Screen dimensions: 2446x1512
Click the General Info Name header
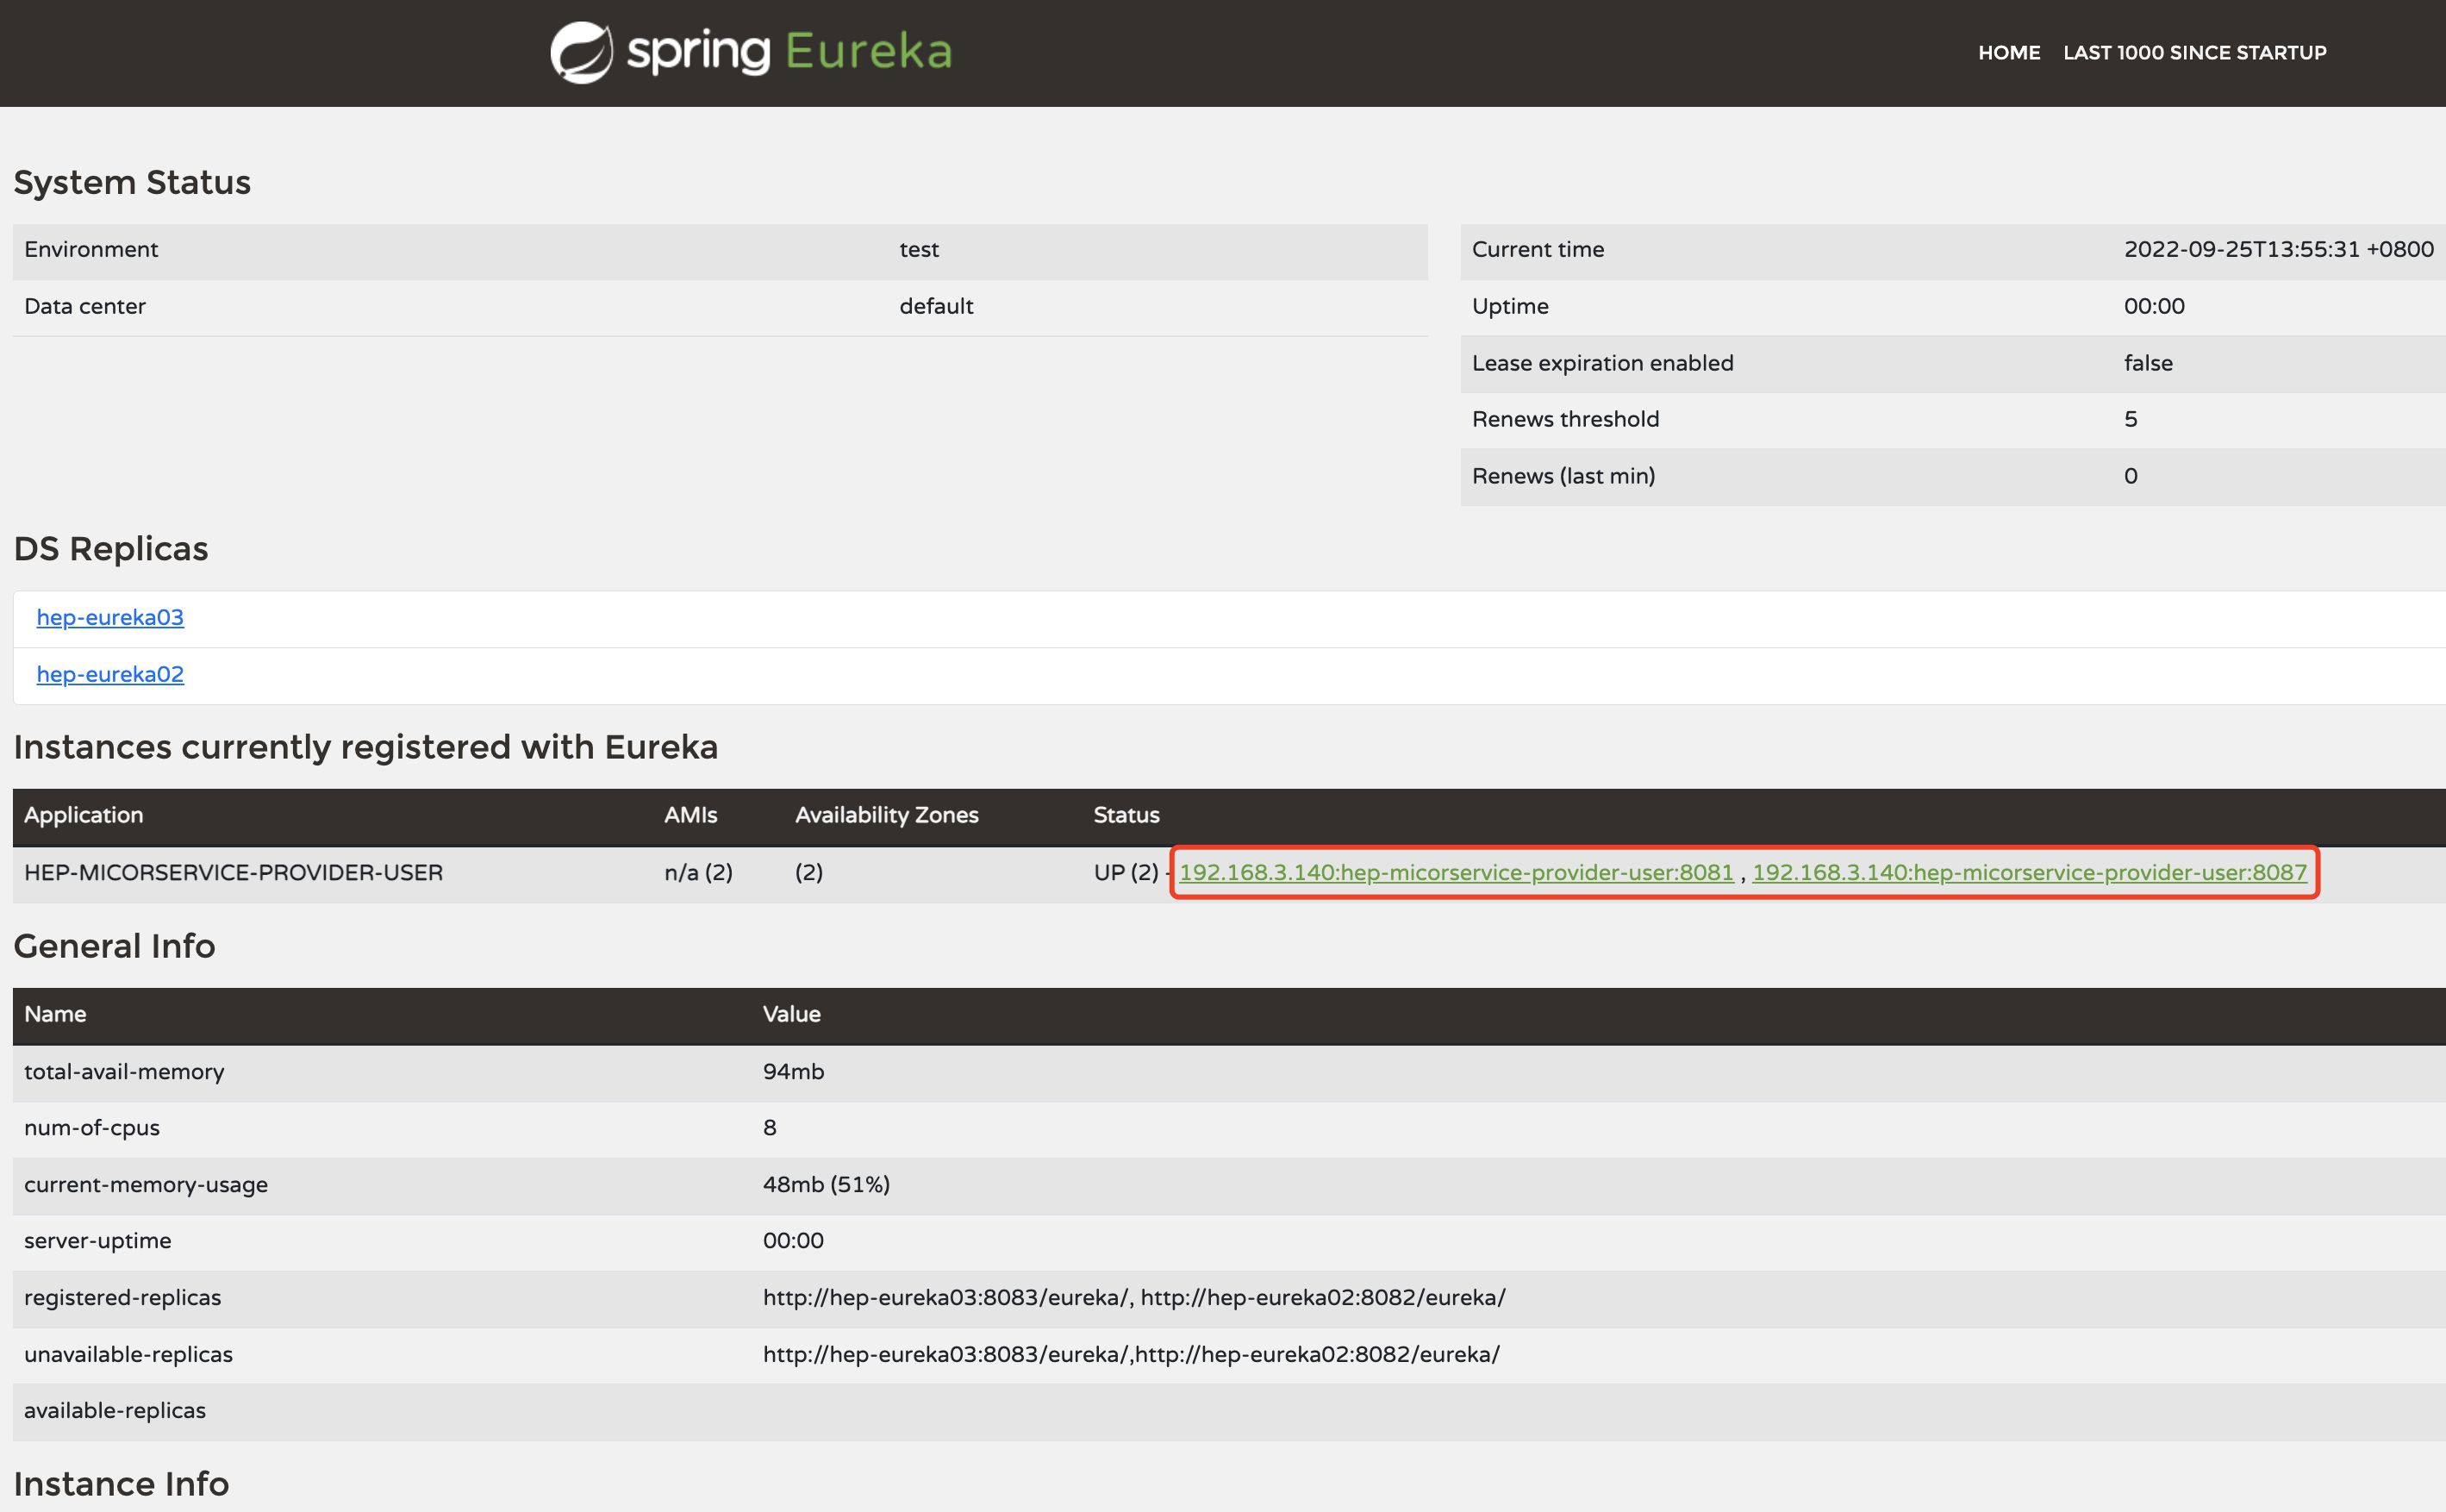click(x=55, y=1014)
